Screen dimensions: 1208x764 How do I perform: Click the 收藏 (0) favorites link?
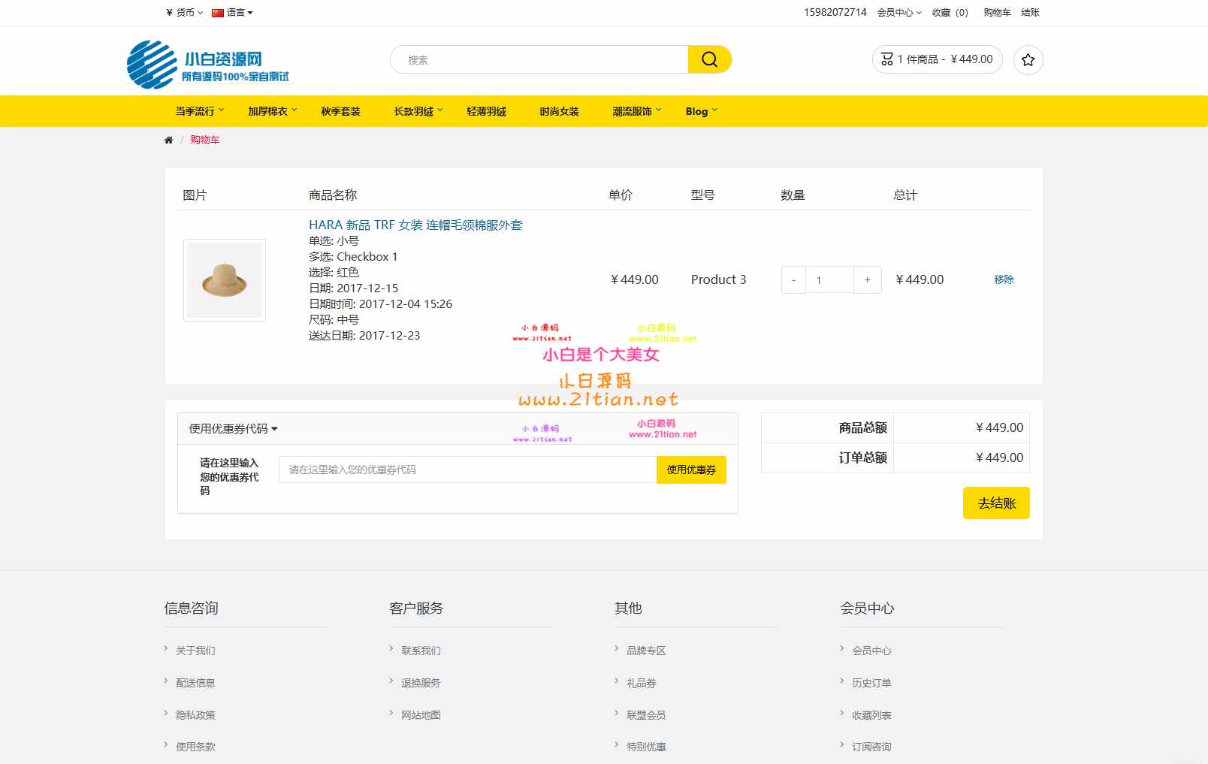pos(949,13)
